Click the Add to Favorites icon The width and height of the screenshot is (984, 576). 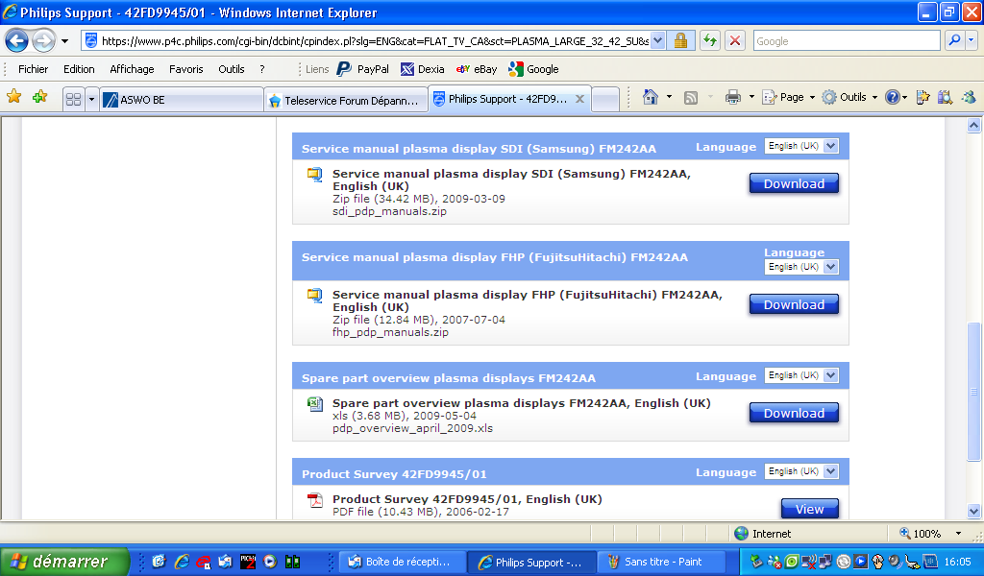click(40, 97)
